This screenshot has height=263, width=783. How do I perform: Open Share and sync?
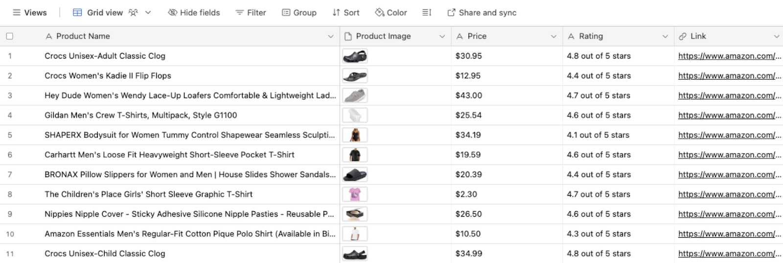(482, 13)
